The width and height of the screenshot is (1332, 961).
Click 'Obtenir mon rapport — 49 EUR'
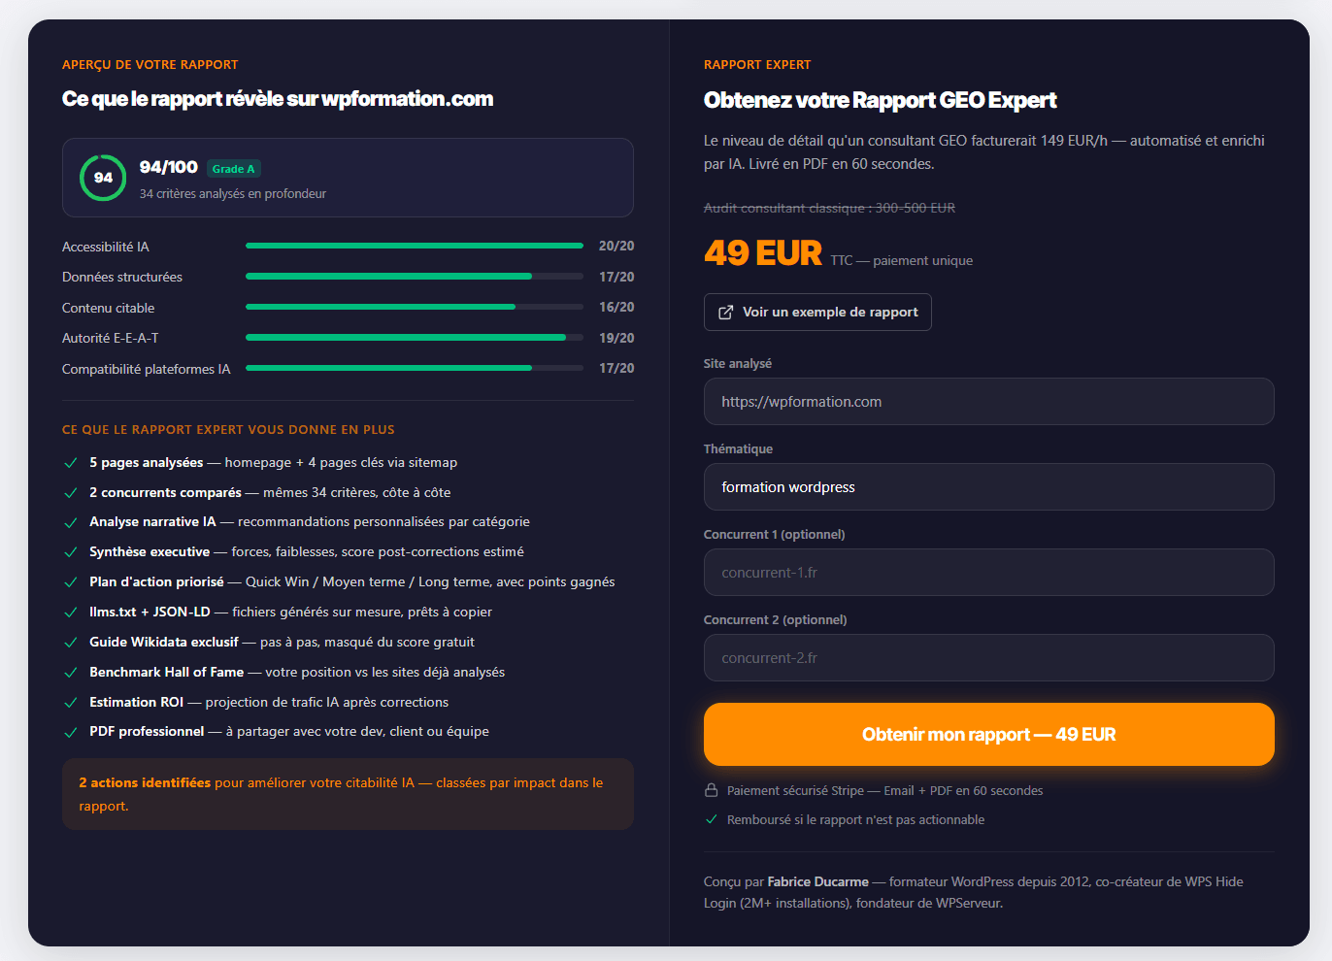coord(988,734)
